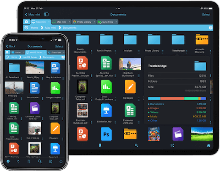Open Accordia Spreadsheet xlsx file icon

click(x=106, y=63)
